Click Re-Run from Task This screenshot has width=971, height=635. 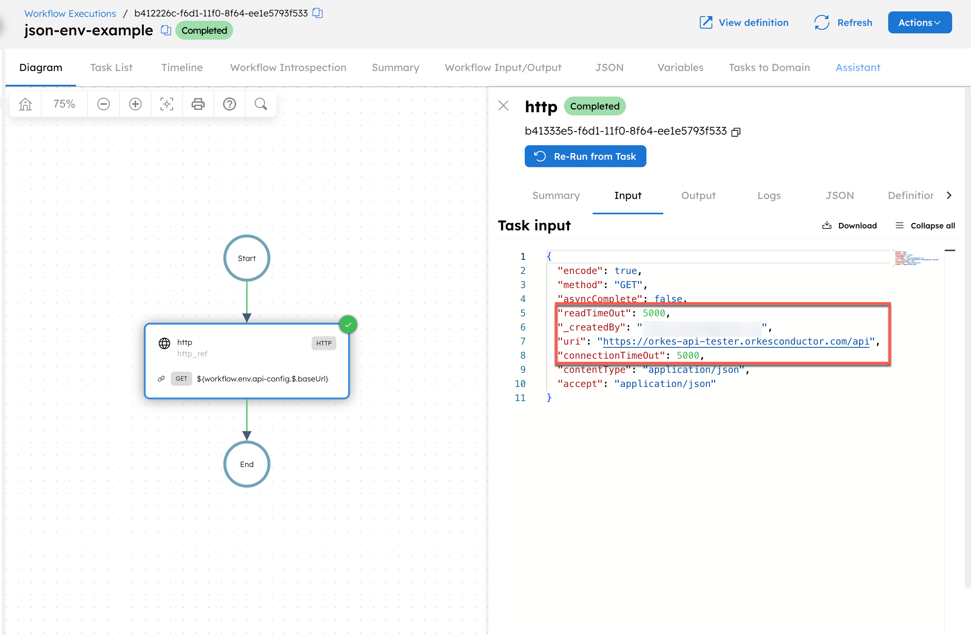tap(585, 156)
